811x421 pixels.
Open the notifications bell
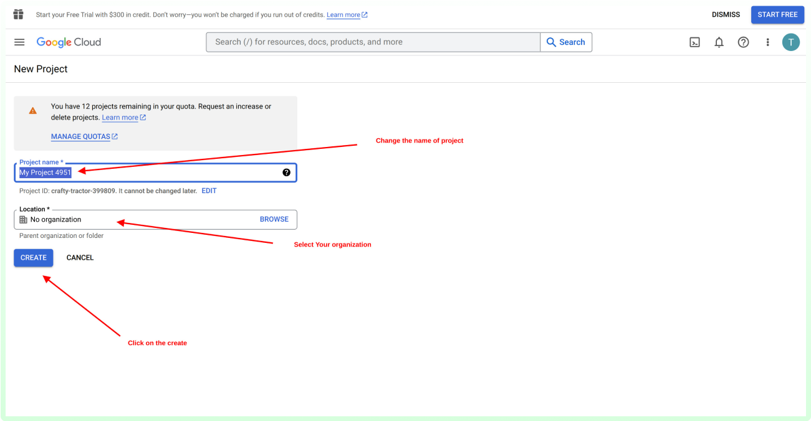coord(719,42)
